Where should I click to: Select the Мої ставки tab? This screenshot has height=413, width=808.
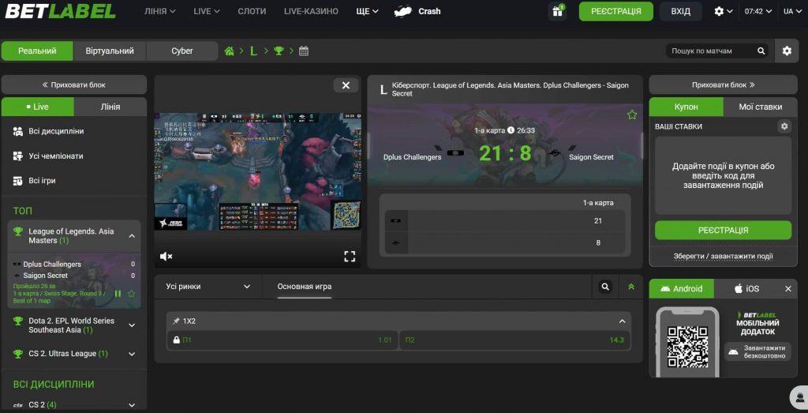[x=760, y=107]
